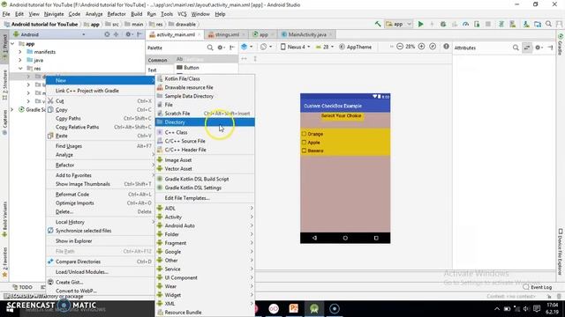Check the Banana checkbox in preview
Image resolution: width=565 pixels, height=317 pixels.
tap(304, 151)
